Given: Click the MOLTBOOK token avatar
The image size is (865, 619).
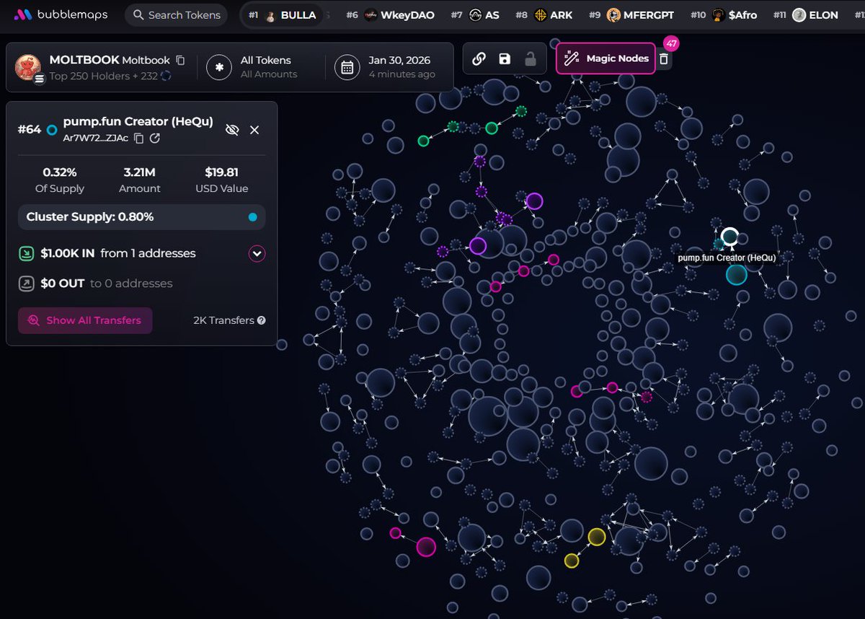Looking at the screenshot, I should point(28,67).
